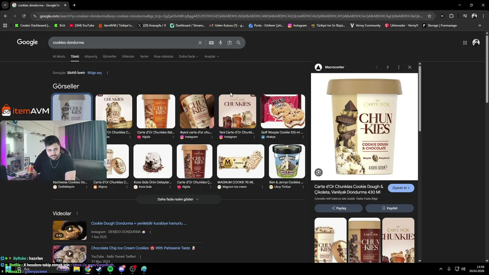Click the Chrome address bar URL

click(231, 16)
